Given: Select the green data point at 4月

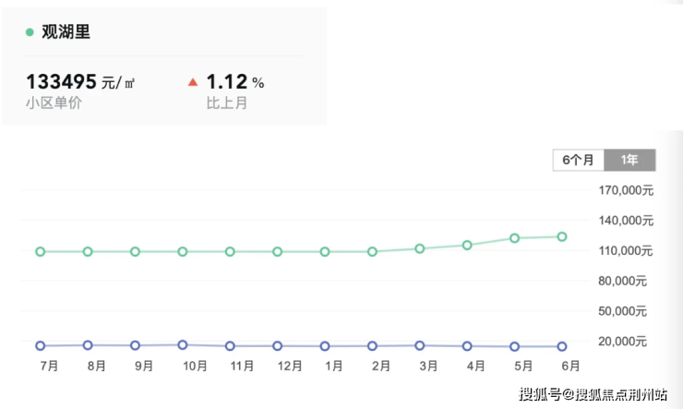Looking at the screenshot, I should (467, 245).
